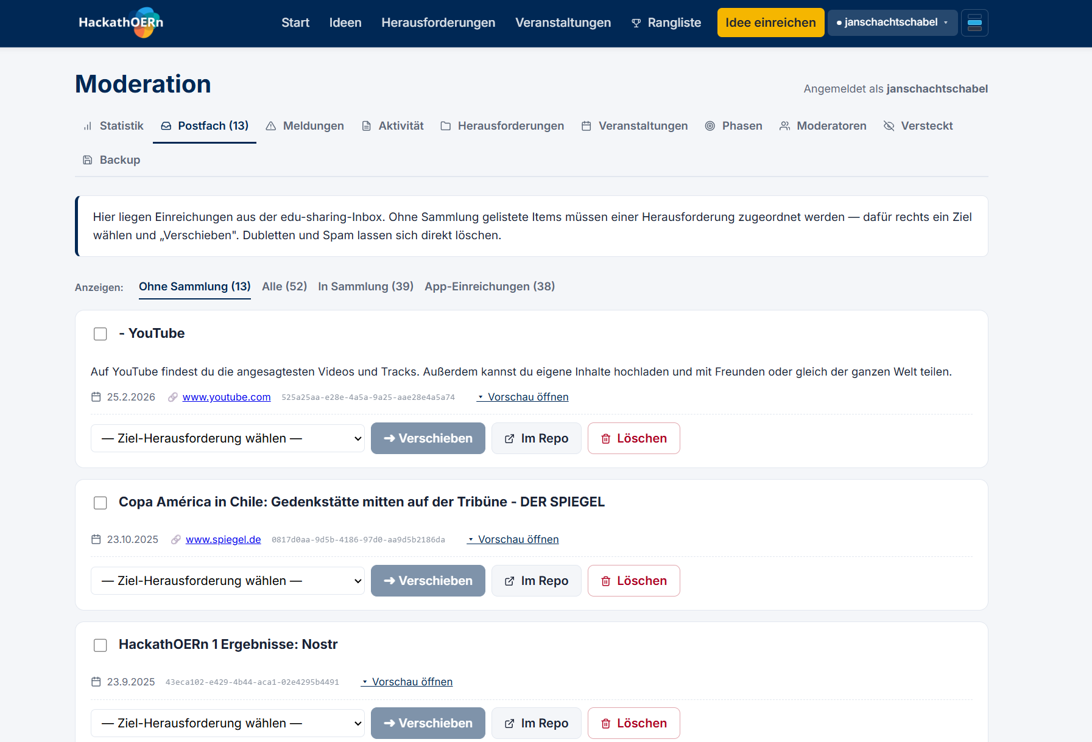Switch to the Versteckt tab
Screen dimensions: 1092x742
918,126
